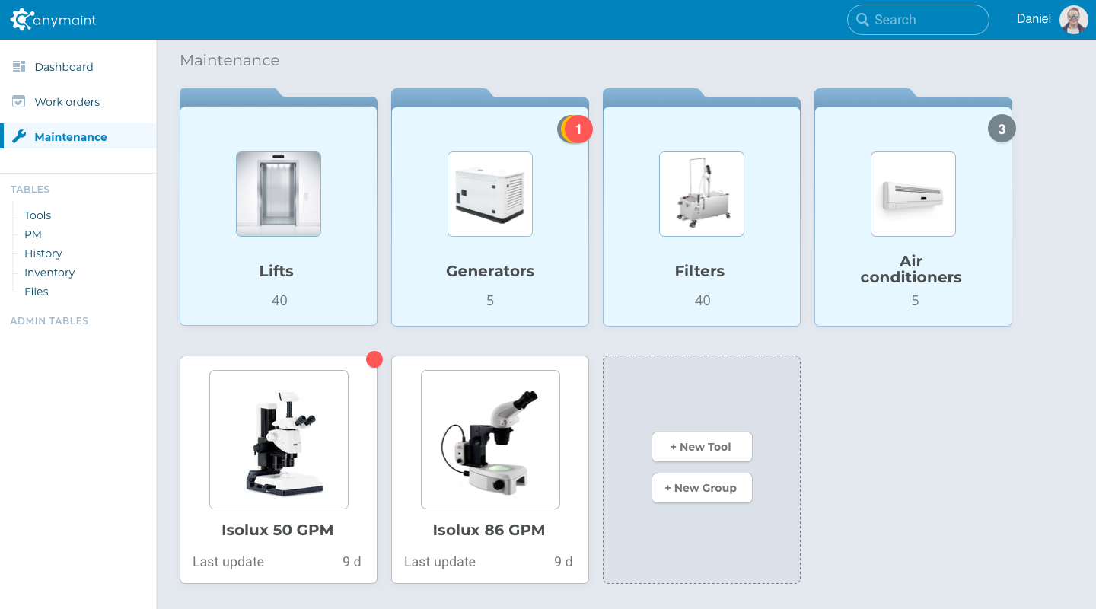Switch to the PM table

pyautogui.click(x=33, y=234)
